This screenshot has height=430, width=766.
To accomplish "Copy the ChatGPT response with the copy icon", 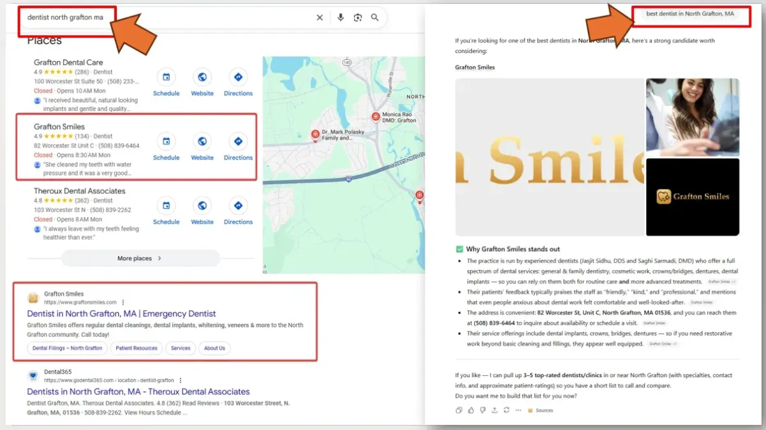I will (459, 410).
